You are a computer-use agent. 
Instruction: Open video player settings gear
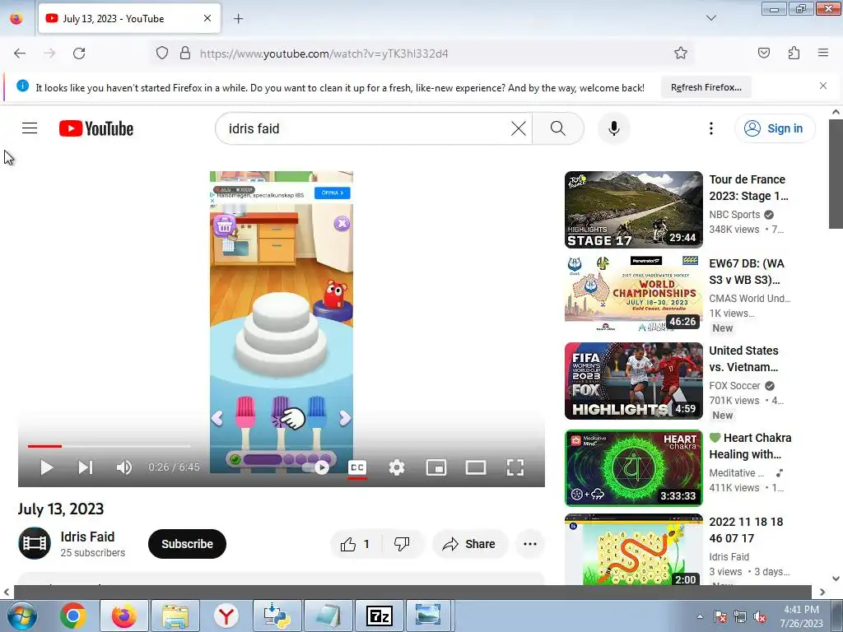pyautogui.click(x=397, y=467)
